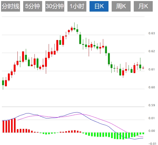Click the -0.01 MACD axis label

click(152, 144)
